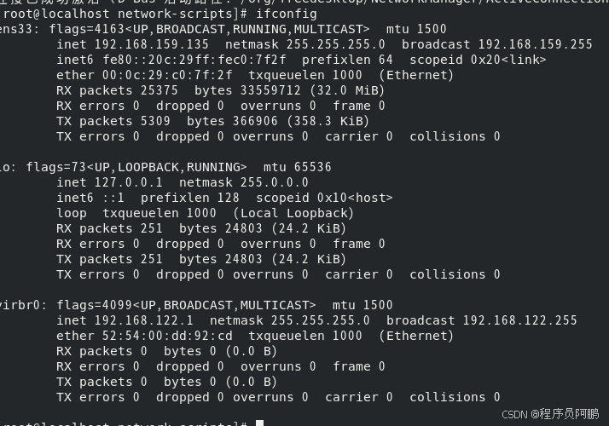Image resolution: width=609 pixels, height=426 pixels.
Task: Click the CSDN watermark text
Action: (550, 414)
